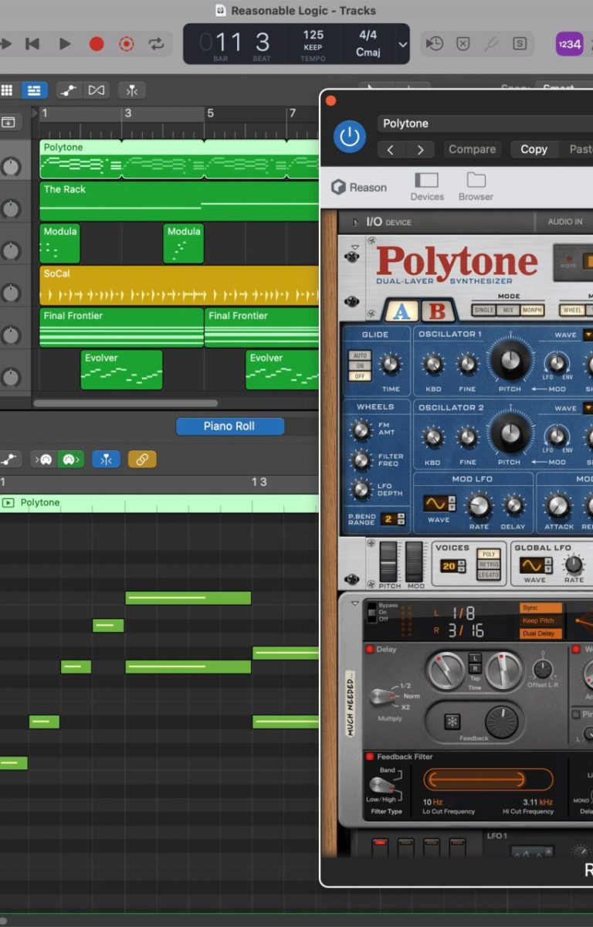Select the yellow SoCal audio region
The width and height of the screenshot is (593, 927).
click(179, 285)
